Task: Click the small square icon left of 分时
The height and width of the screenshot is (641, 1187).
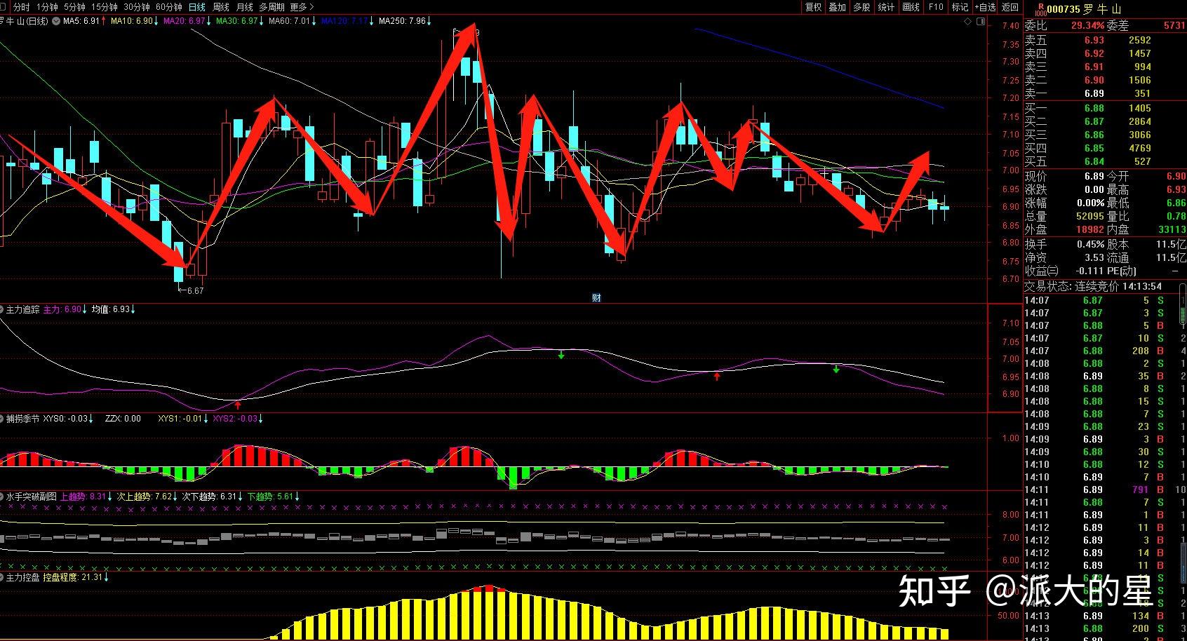Action: point(4,7)
